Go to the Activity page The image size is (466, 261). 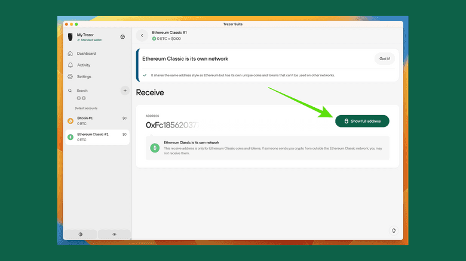point(84,65)
